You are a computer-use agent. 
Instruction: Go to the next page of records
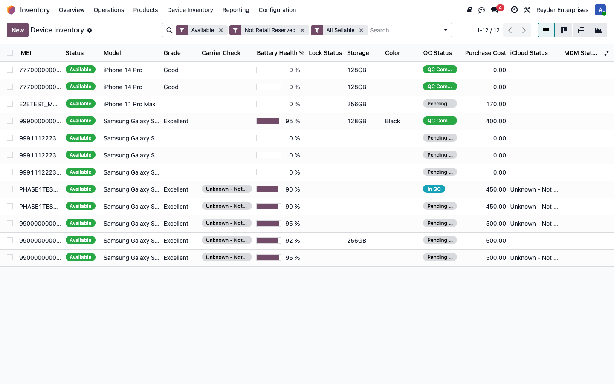[x=524, y=30]
